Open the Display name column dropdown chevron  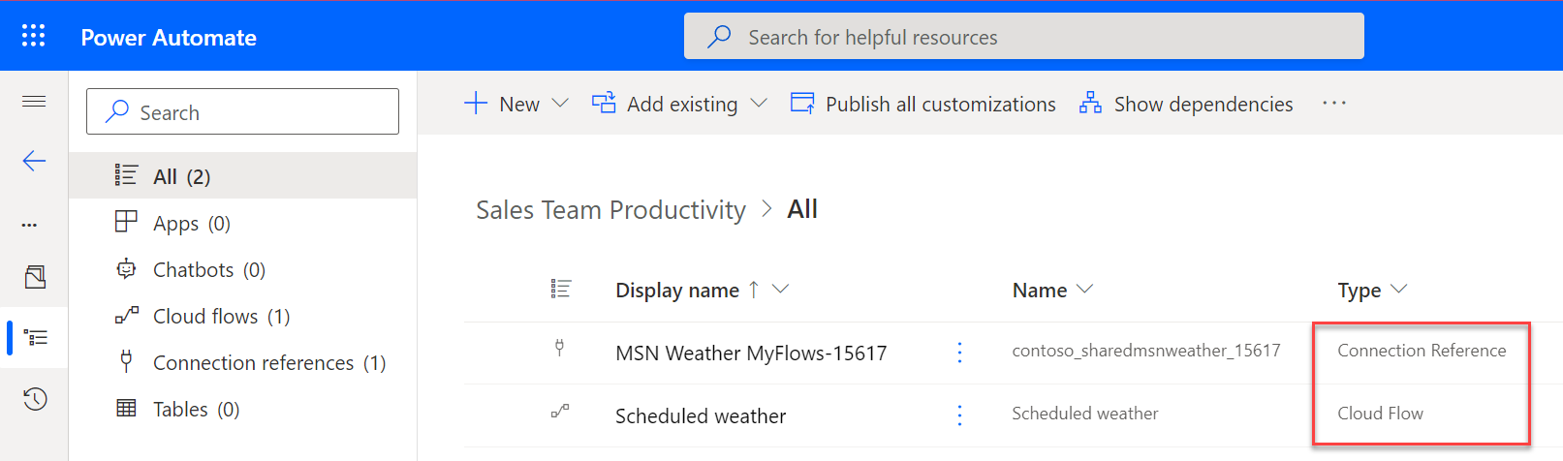point(780,289)
